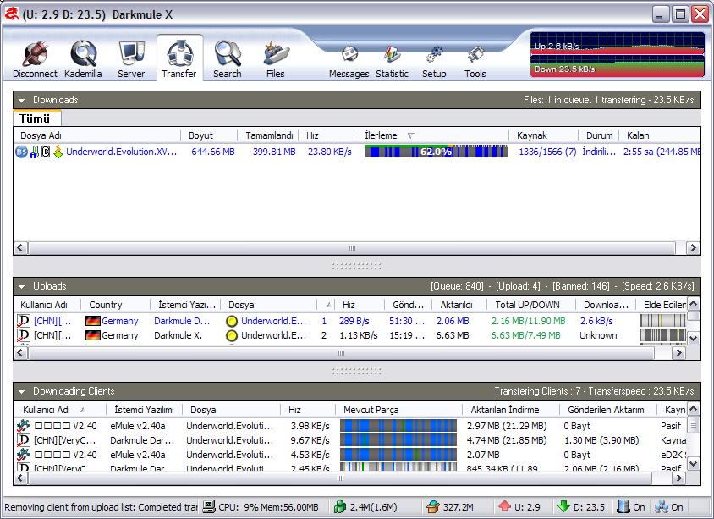714x519 pixels.
Task: Click the sort arrow beside Kullanıcı Adı in Downloading Clients
Action: 82,410
